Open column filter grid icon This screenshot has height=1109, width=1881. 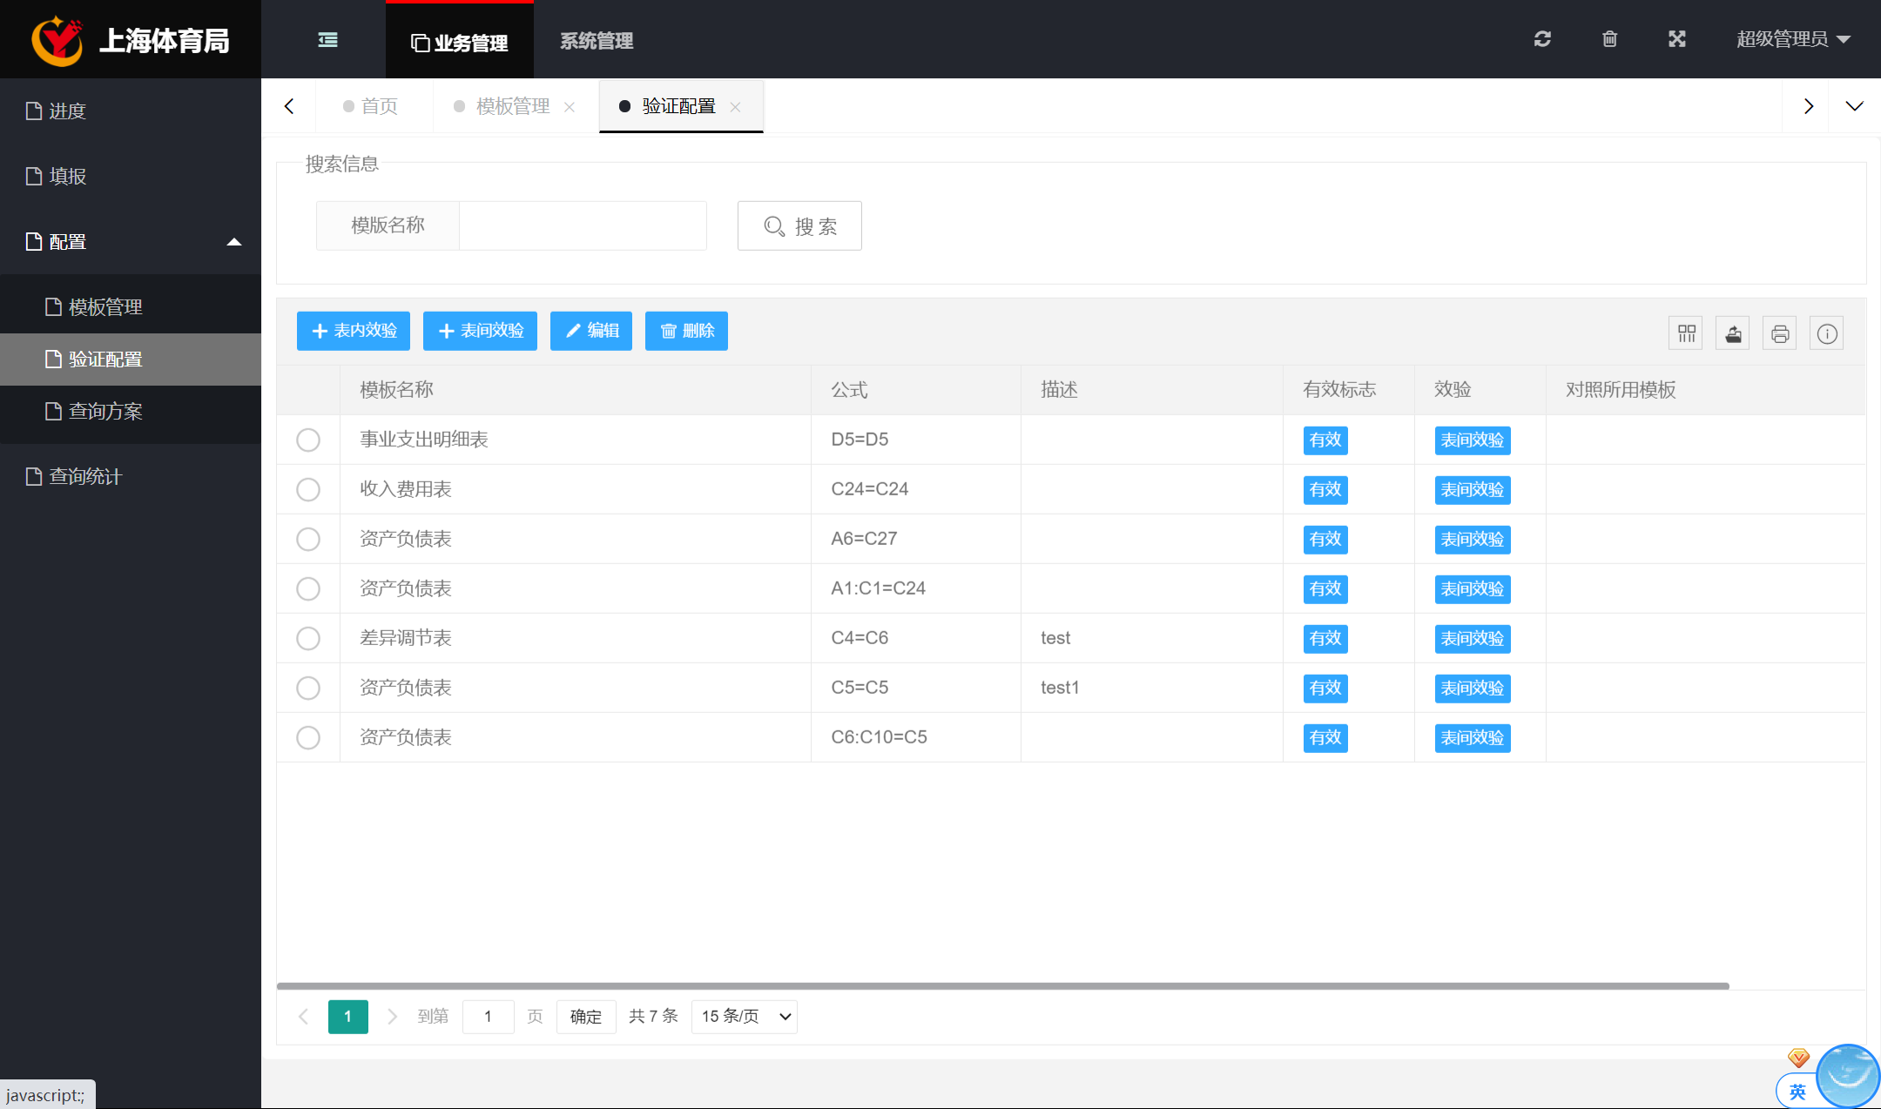[x=1686, y=333]
